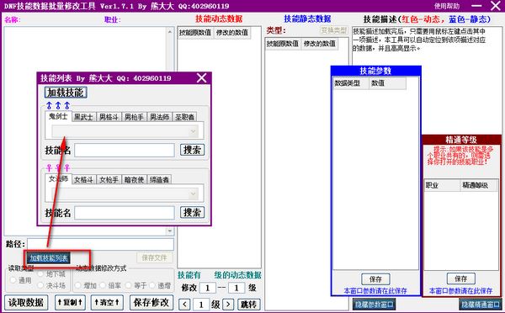Minimize the main DNF tool window
The height and width of the screenshot is (313, 505).
pyautogui.click(x=476, y=6)
